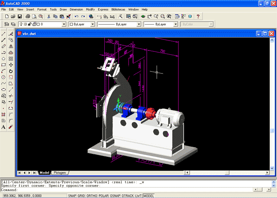The image size is (277, 198).
Task: Click the Undo arrow icon
Action: point(77,16)
